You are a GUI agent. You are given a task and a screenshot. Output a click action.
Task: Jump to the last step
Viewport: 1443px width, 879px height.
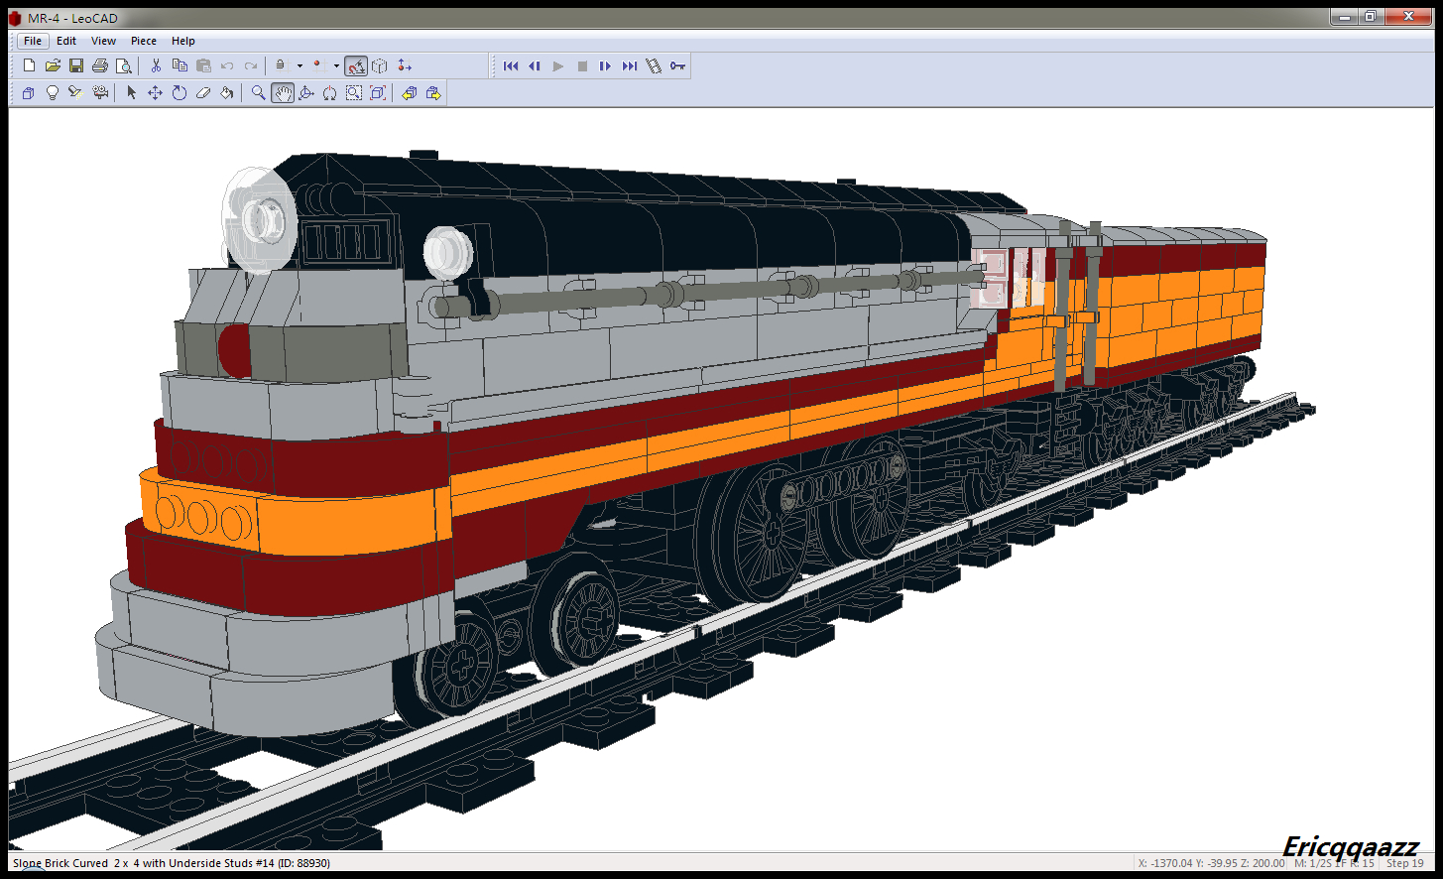tap(629, 65)
